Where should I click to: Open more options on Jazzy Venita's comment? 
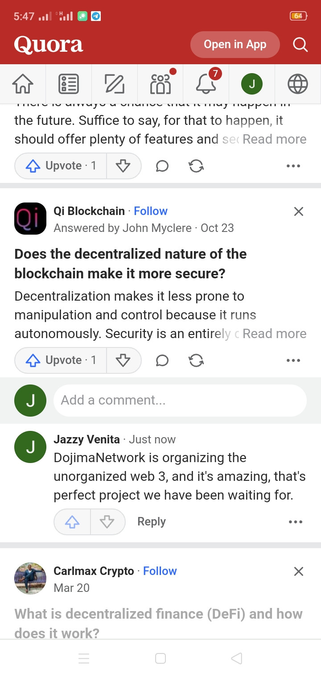coord(295,522)
